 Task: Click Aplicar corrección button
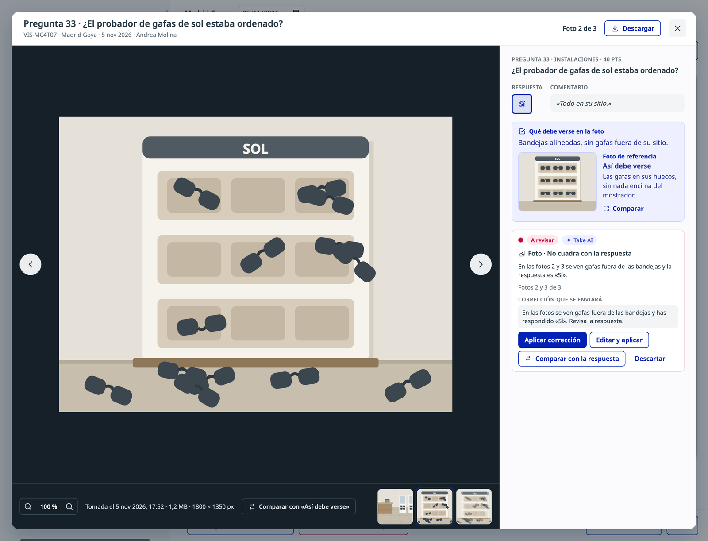tap(552, 340)
